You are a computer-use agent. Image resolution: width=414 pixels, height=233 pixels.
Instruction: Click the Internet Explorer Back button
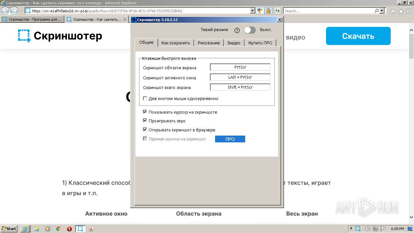click(5, 11)
